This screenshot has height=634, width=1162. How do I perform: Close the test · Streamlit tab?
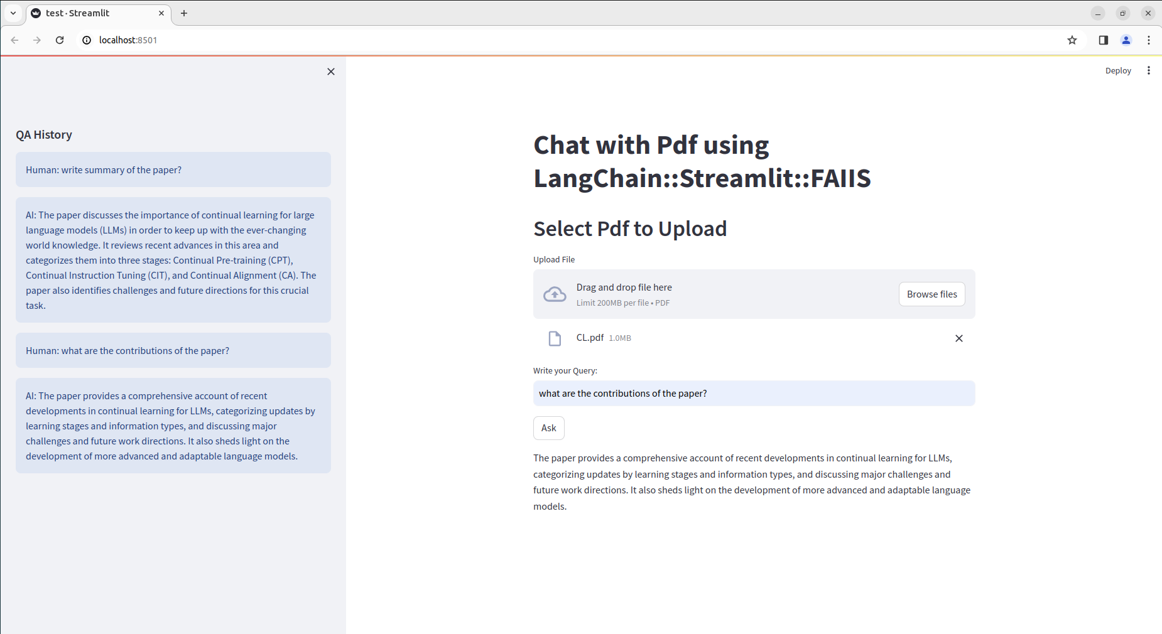coord(161,13)
